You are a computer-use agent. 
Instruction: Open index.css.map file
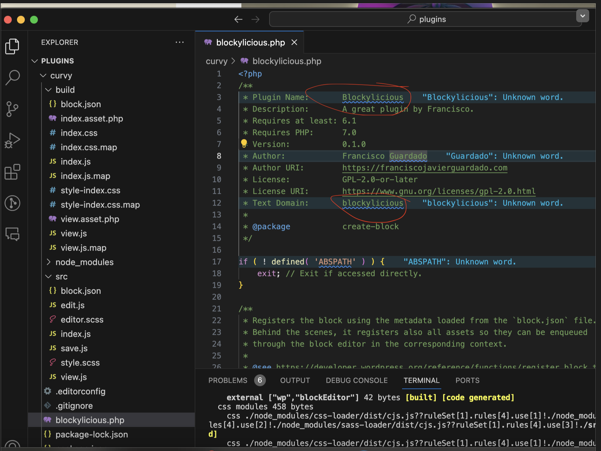coord(89,147)
